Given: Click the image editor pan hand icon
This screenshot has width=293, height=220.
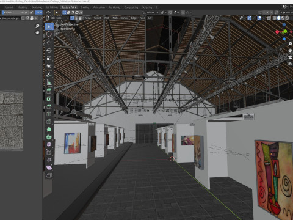Looking at the screenshot, I should 37,32.
